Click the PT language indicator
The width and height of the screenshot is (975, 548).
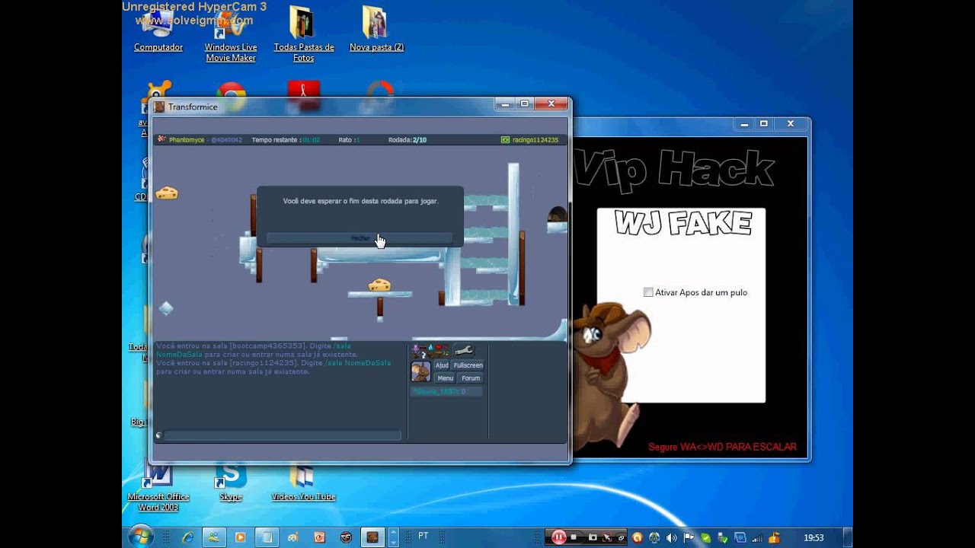(423, 537)
